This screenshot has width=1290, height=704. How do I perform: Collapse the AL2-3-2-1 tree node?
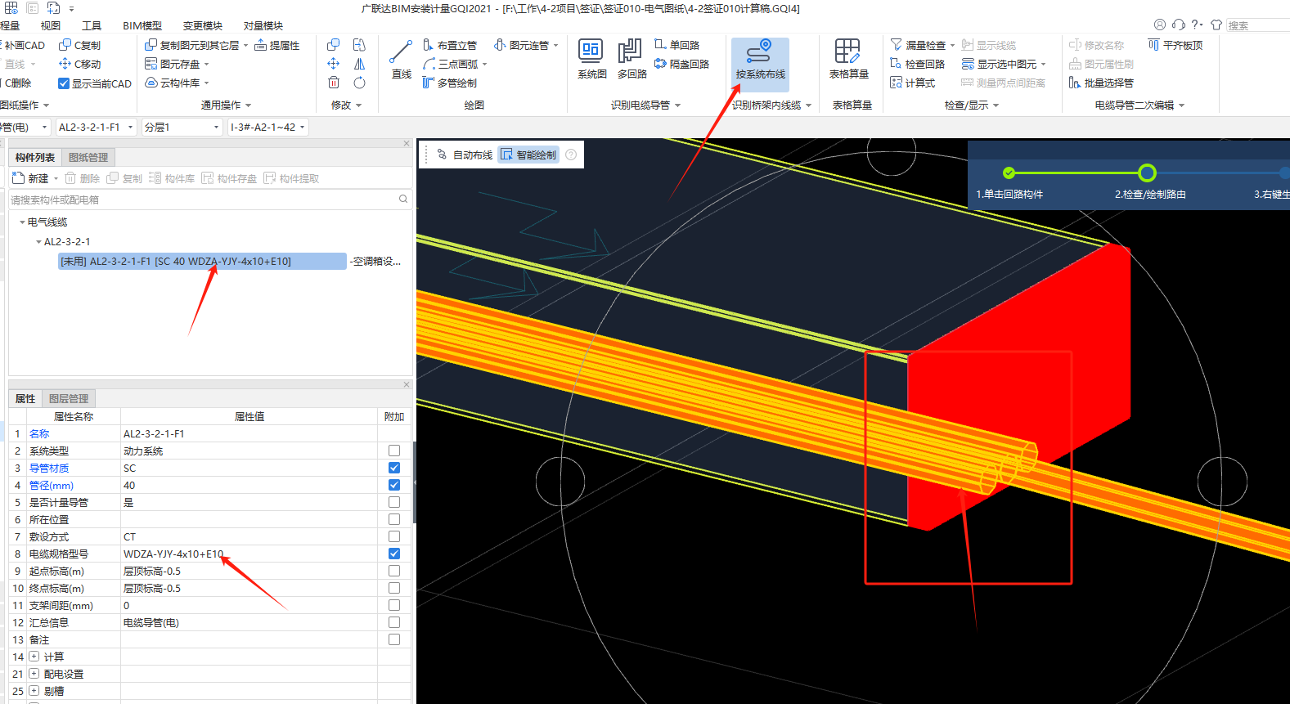(38, 242)
